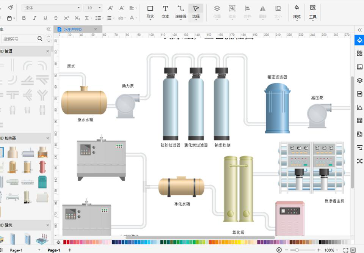This screenshot has height=253, width=364.
Task: Open the Layers panel from right sidebar
Action: (359, 80)
